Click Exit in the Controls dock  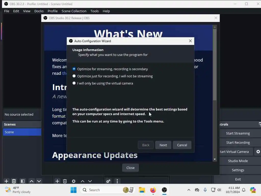click(238, 179)
